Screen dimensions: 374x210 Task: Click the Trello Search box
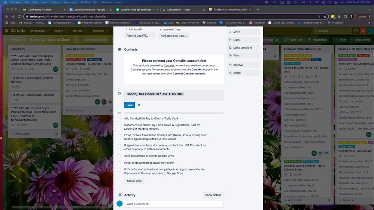(x=332, y=31)
